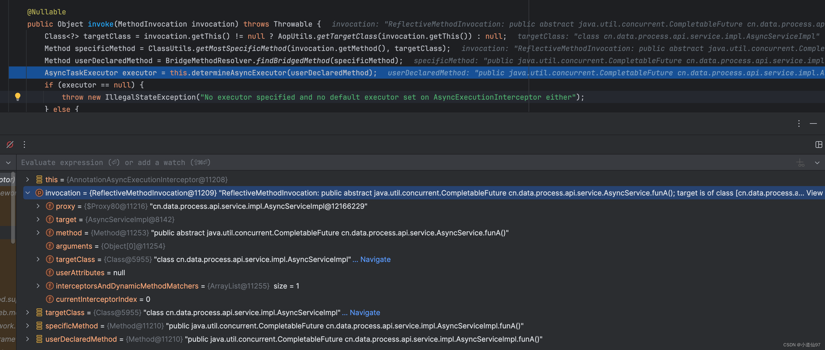Expand the 'this' variable node
825x350 pixels.
click(27, 180)
